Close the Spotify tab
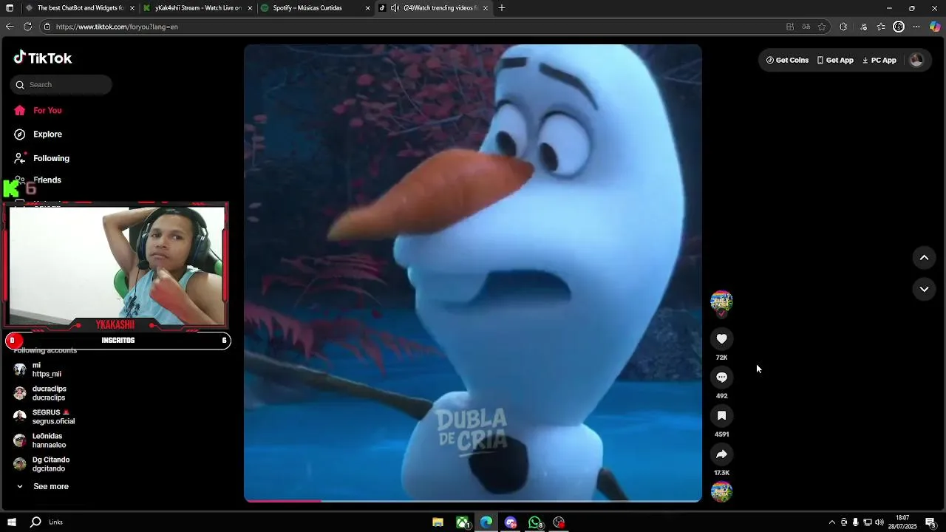 pos(367,8)
